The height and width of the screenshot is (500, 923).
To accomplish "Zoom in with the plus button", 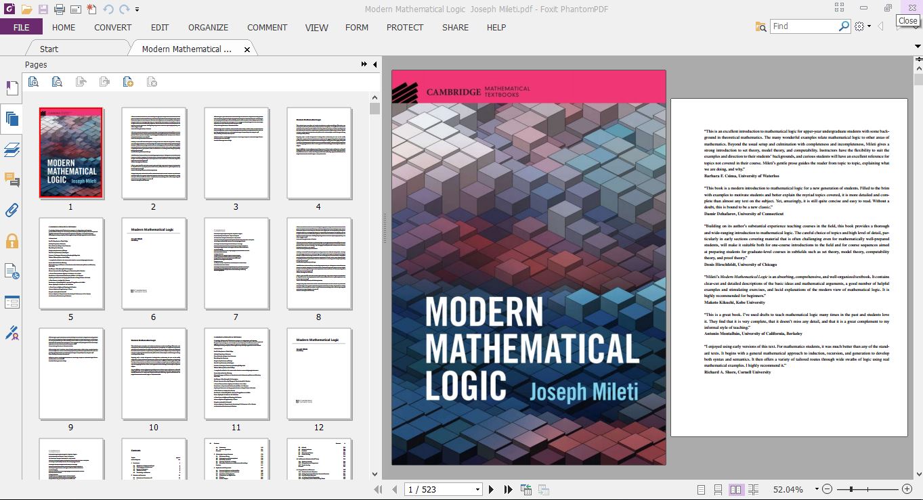I will pos(907,489).
